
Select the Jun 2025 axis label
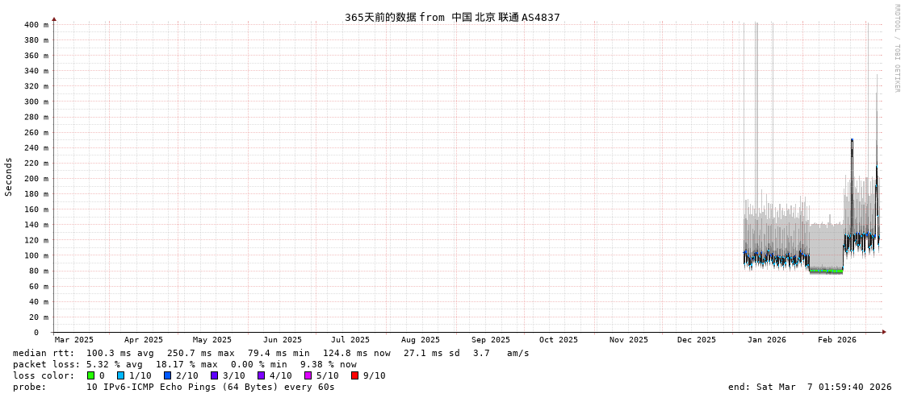point(283,340)
